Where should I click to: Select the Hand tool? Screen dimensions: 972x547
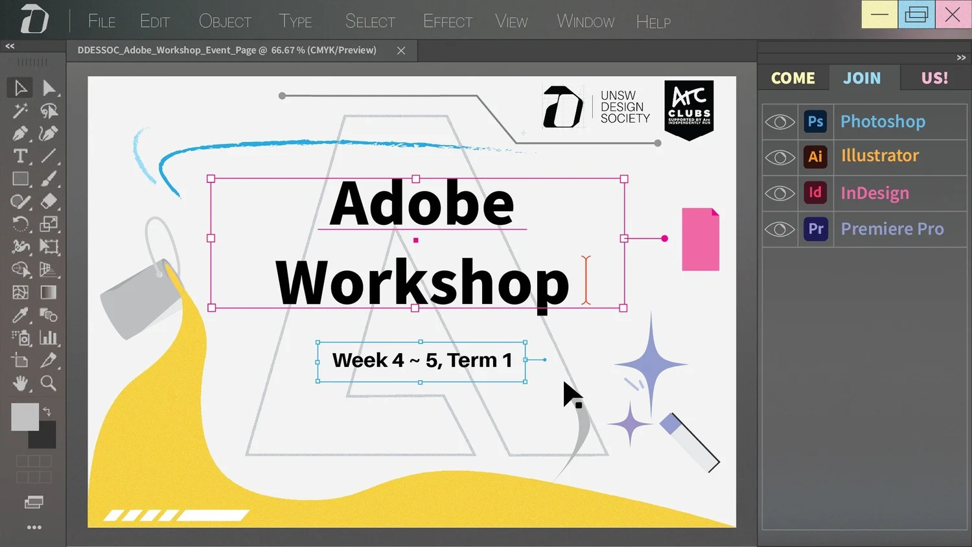click(x=20, y=383)
